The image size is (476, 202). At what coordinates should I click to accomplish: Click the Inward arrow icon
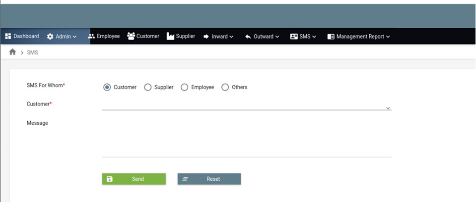click(206, 37)
